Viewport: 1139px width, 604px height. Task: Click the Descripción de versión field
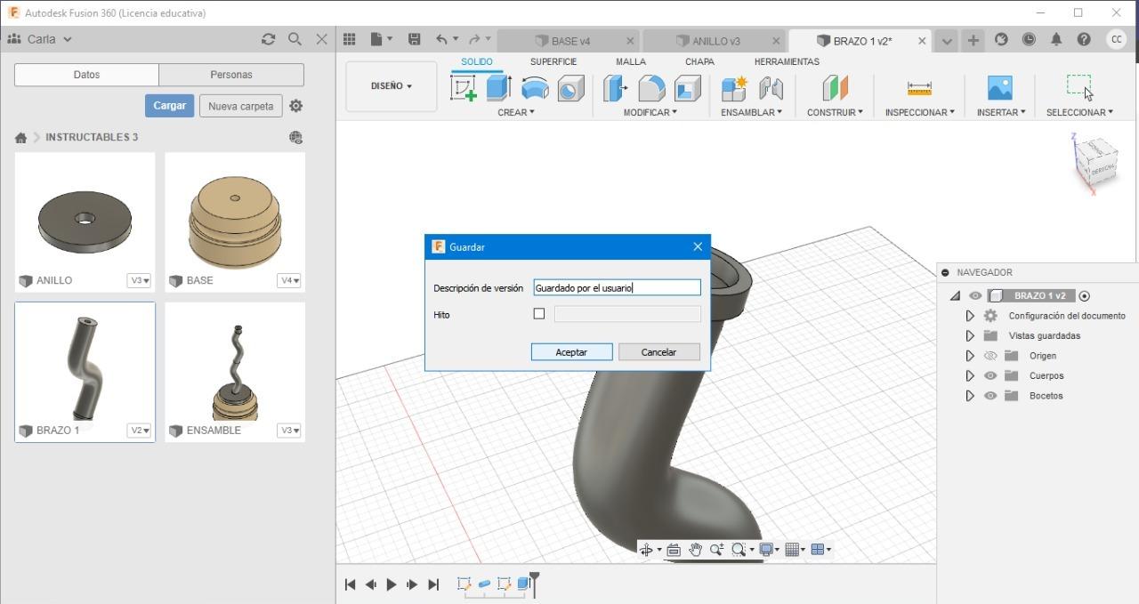tap(617, 287)
